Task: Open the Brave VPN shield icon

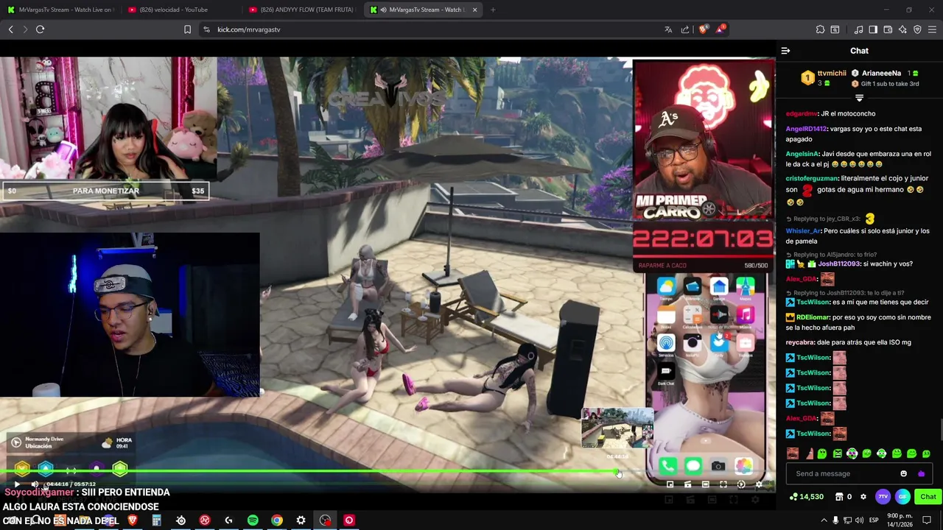Action: (917, 29)
